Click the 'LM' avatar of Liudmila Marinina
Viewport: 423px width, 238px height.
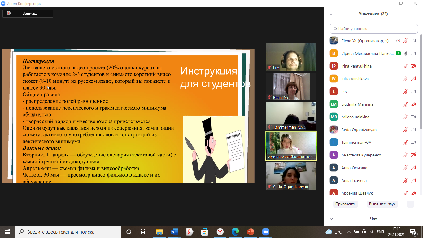click(x=334, y=104)
